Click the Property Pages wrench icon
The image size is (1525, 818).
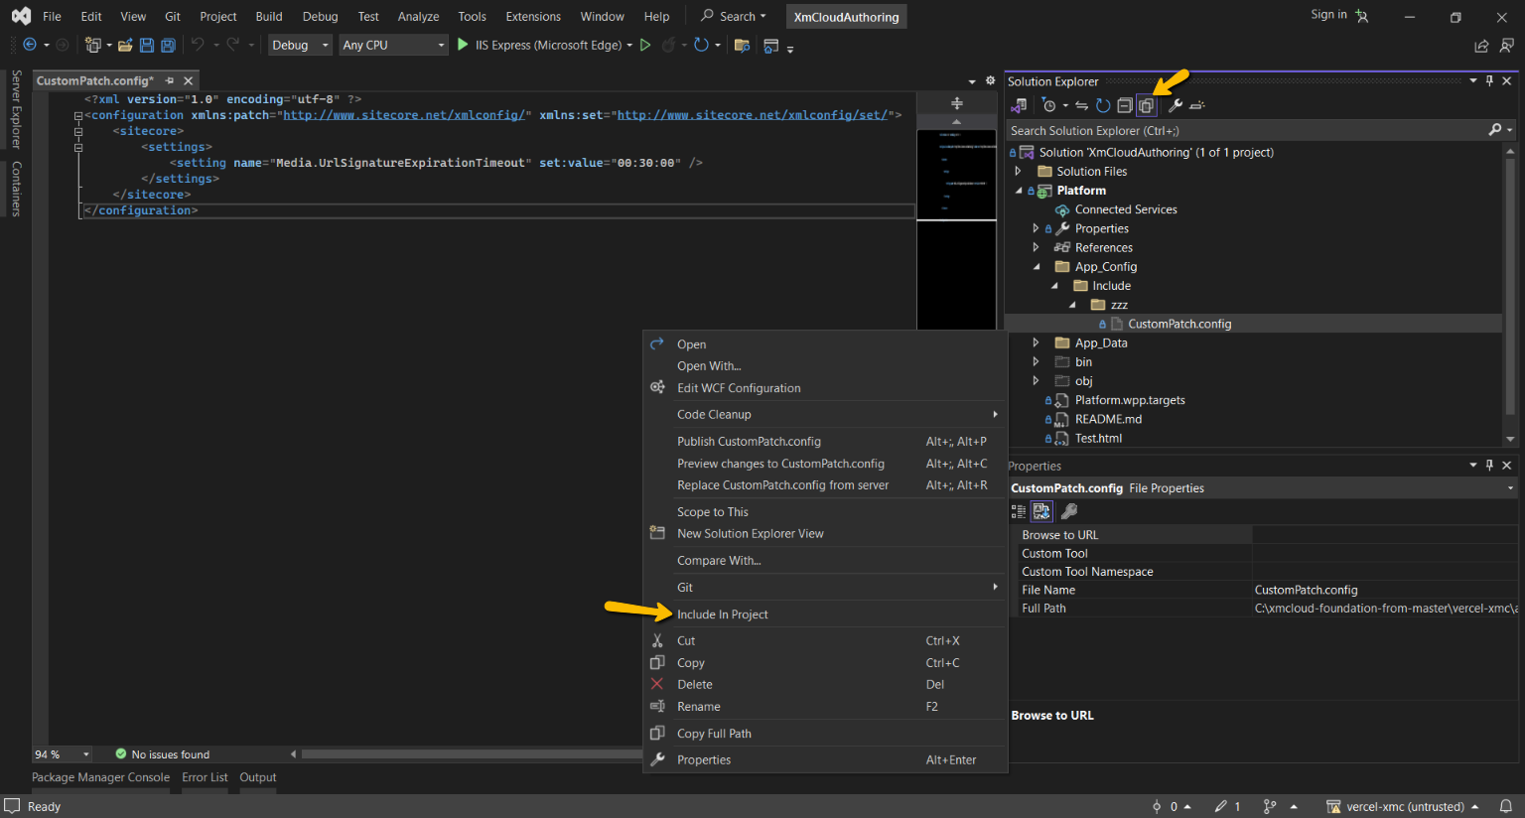[x=1069, y=511]
